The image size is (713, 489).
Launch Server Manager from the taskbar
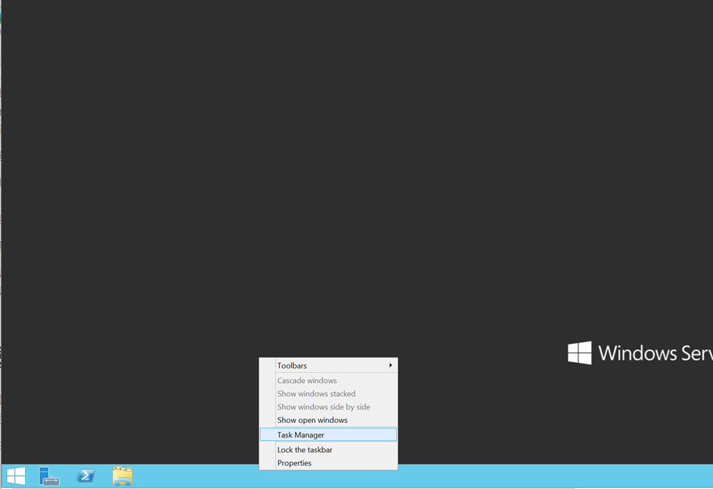[x=49, y=476]
